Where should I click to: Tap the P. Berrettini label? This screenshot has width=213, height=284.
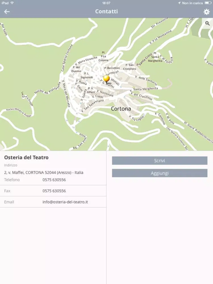[x=112, y=68]
